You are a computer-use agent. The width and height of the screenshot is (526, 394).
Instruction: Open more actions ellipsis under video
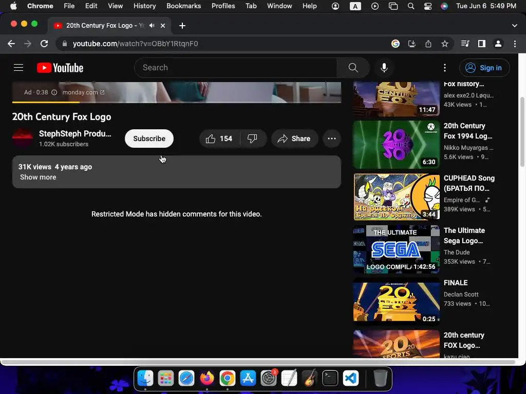tap(332, 139)
